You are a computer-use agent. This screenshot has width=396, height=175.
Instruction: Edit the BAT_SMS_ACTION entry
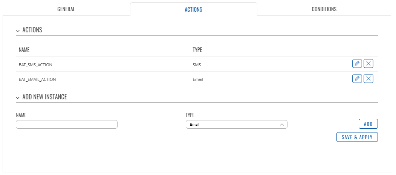357,64
